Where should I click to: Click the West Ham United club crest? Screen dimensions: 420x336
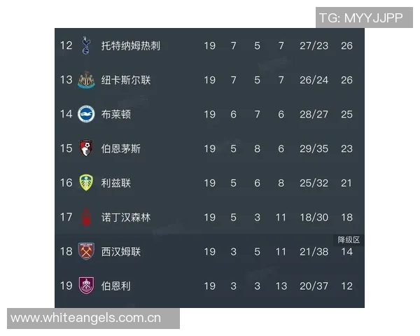point(86,251)
